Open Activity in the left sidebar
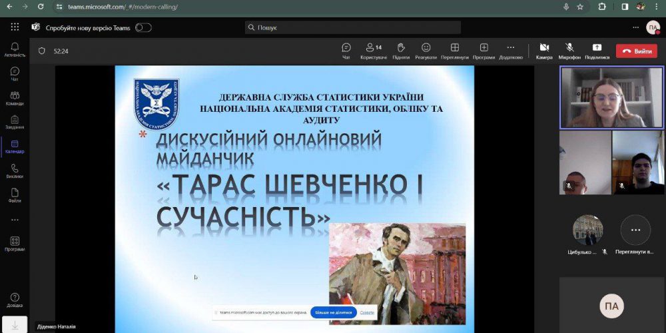Image resolution: width=666 pixels, height=333 pixels. coord(15,49)
